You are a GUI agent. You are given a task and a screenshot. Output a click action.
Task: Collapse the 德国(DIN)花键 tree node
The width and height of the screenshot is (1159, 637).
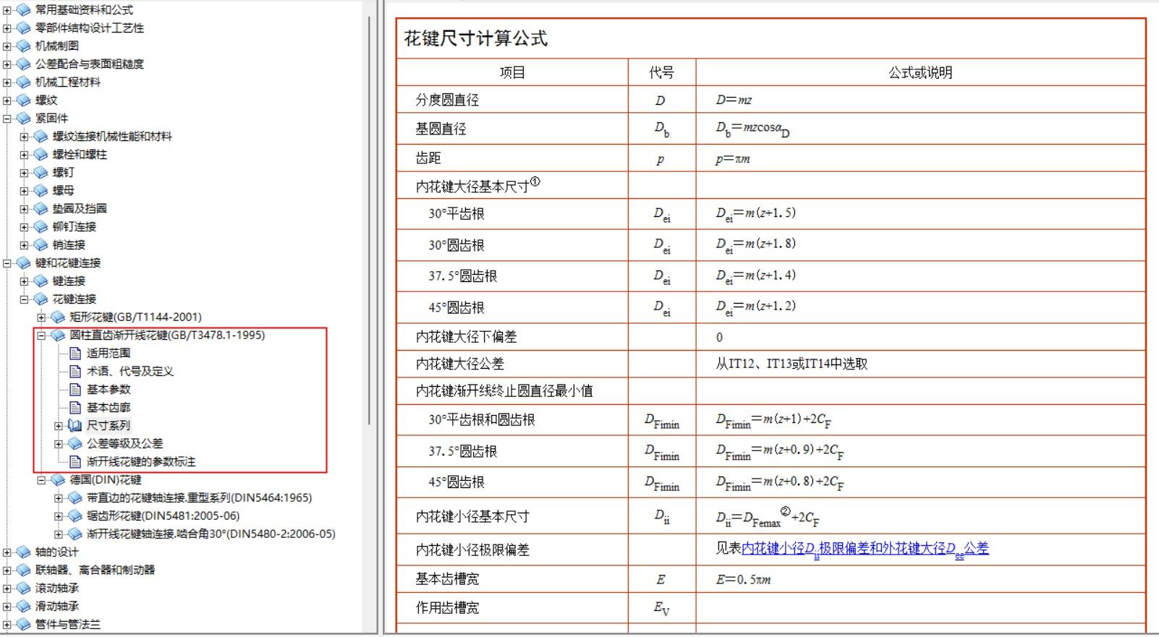tap(42, 480)
